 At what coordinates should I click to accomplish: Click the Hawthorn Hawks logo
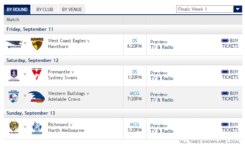click(37, 44)
